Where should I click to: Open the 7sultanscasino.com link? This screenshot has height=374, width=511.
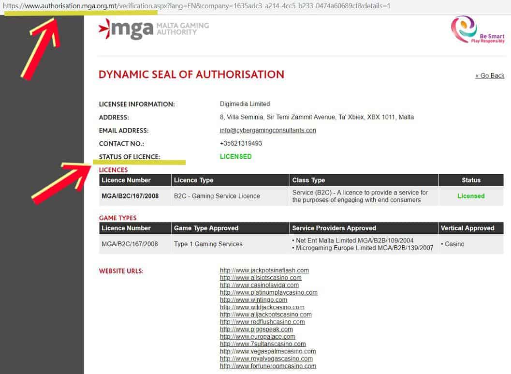pyautogui.click(x=263, y=344)
